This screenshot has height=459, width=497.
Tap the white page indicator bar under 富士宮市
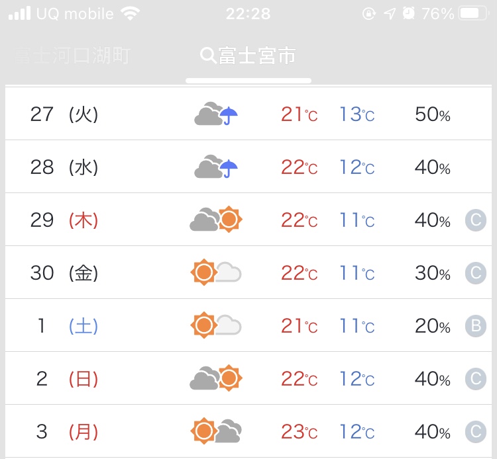pos(248,81)
